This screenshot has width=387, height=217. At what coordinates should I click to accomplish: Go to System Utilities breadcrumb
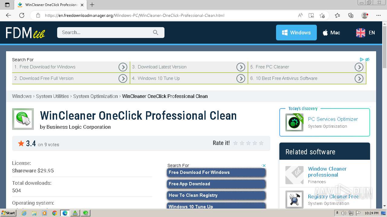pos(52,96)
